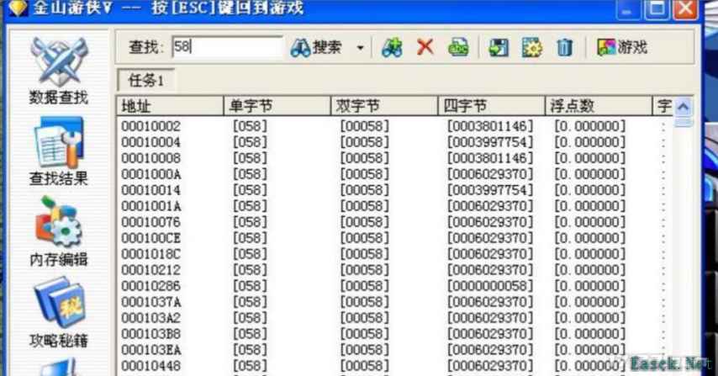Expand the dropdown arrow next to 搜索
Image resolution: width=718 pixels, height=376 pixels.
click(x=361, y=48)
